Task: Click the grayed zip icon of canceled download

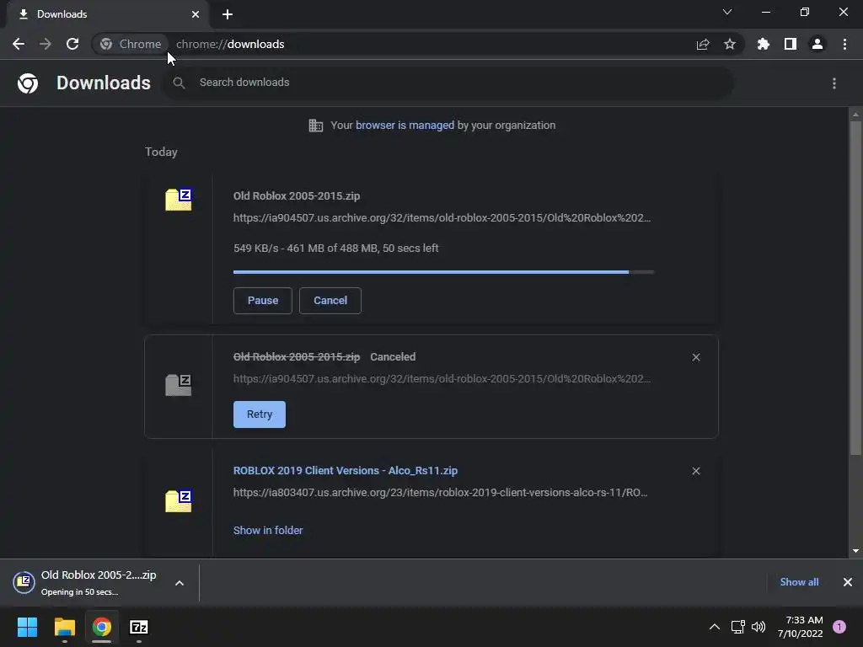Action: [179, 384]
